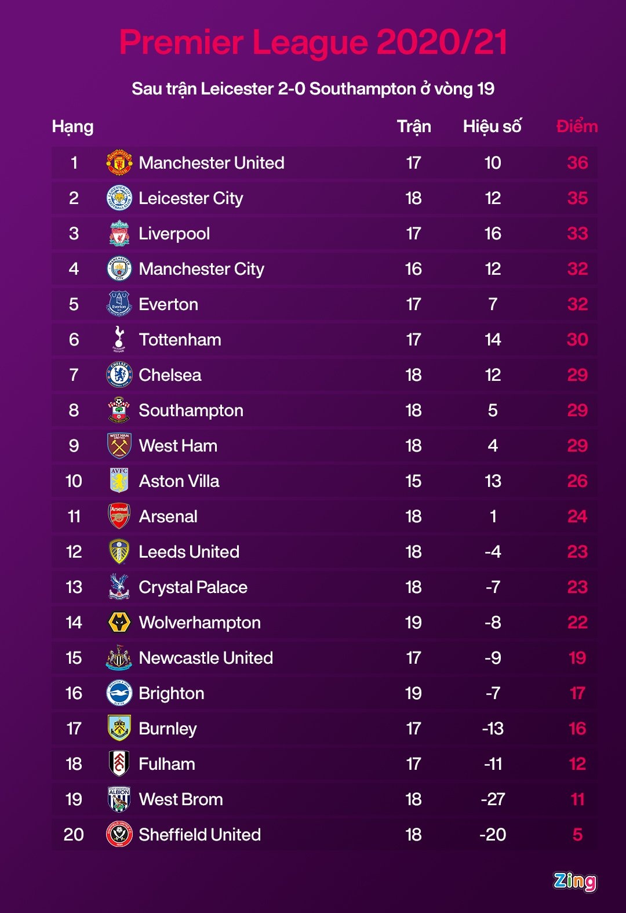Click the pink Điểm column header

pyautogui.click(x=577, y=126)
